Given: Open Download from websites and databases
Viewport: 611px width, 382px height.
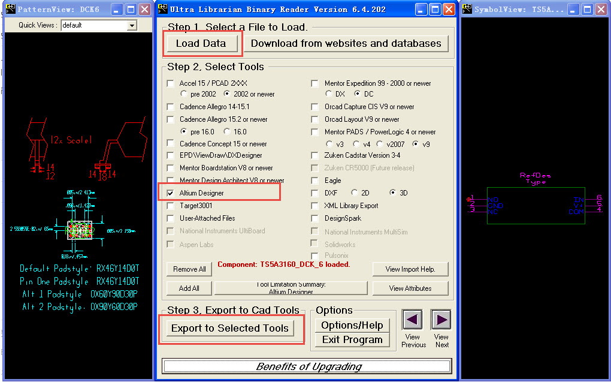Looking at the screenshot, I should pos(346,43).
